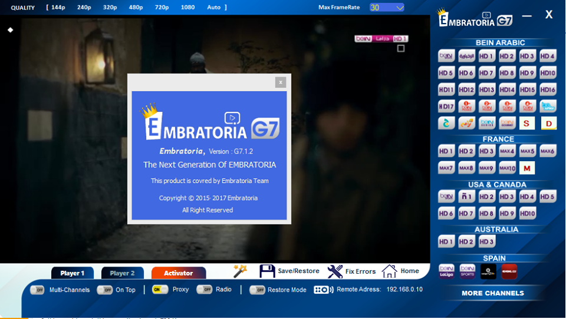Select BEIN ARABIC HD10 channel
Image resolution: width=566 pixels, height=319 pixels.
click(548, 73)
